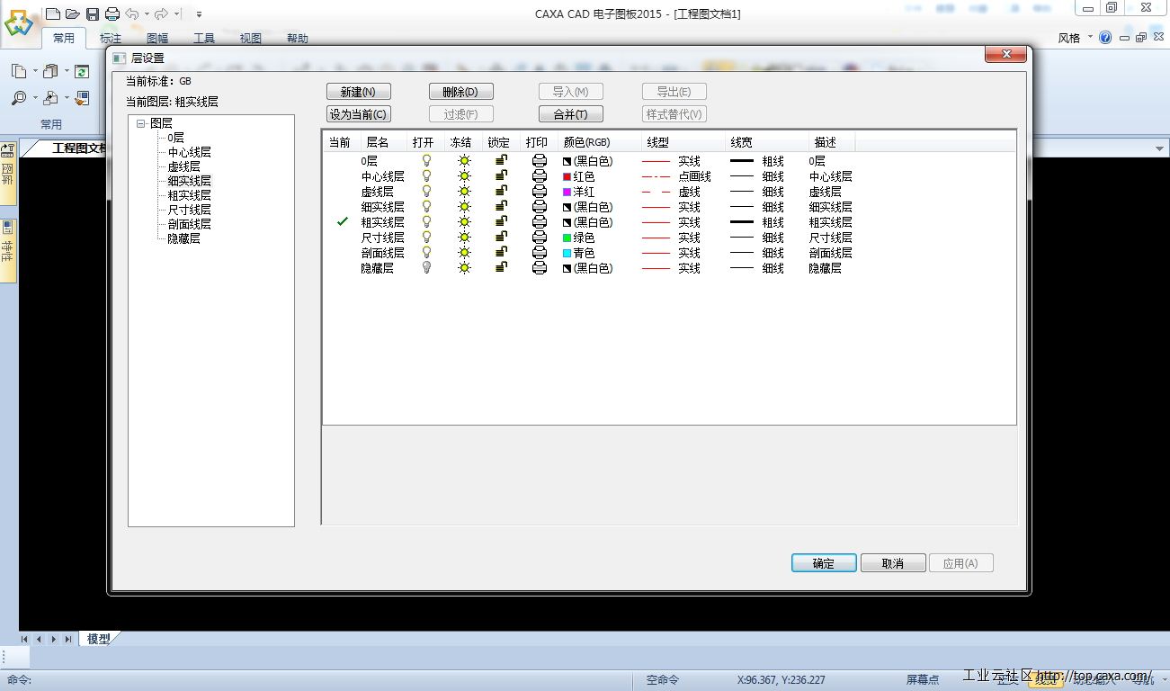The width and height of the screenshot is (1170, 691).
Task: Click the Print icon in quick access toolbar
Action: pos(112,13)
